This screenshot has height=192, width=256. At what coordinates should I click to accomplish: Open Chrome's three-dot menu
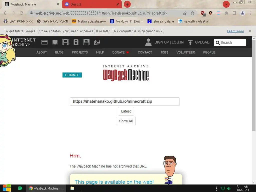(250, 13)
